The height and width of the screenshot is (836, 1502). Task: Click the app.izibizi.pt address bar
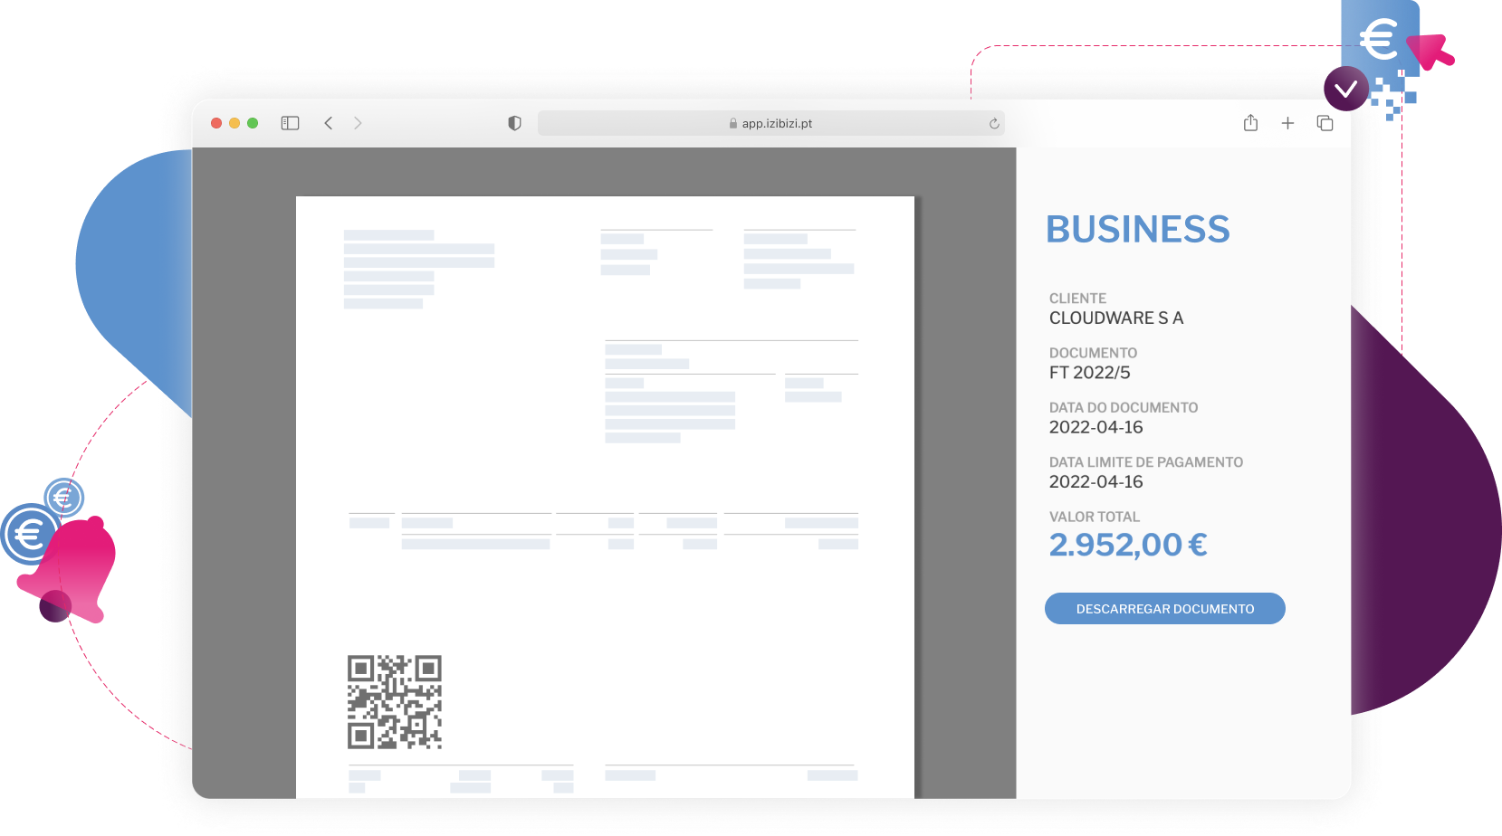770,124
